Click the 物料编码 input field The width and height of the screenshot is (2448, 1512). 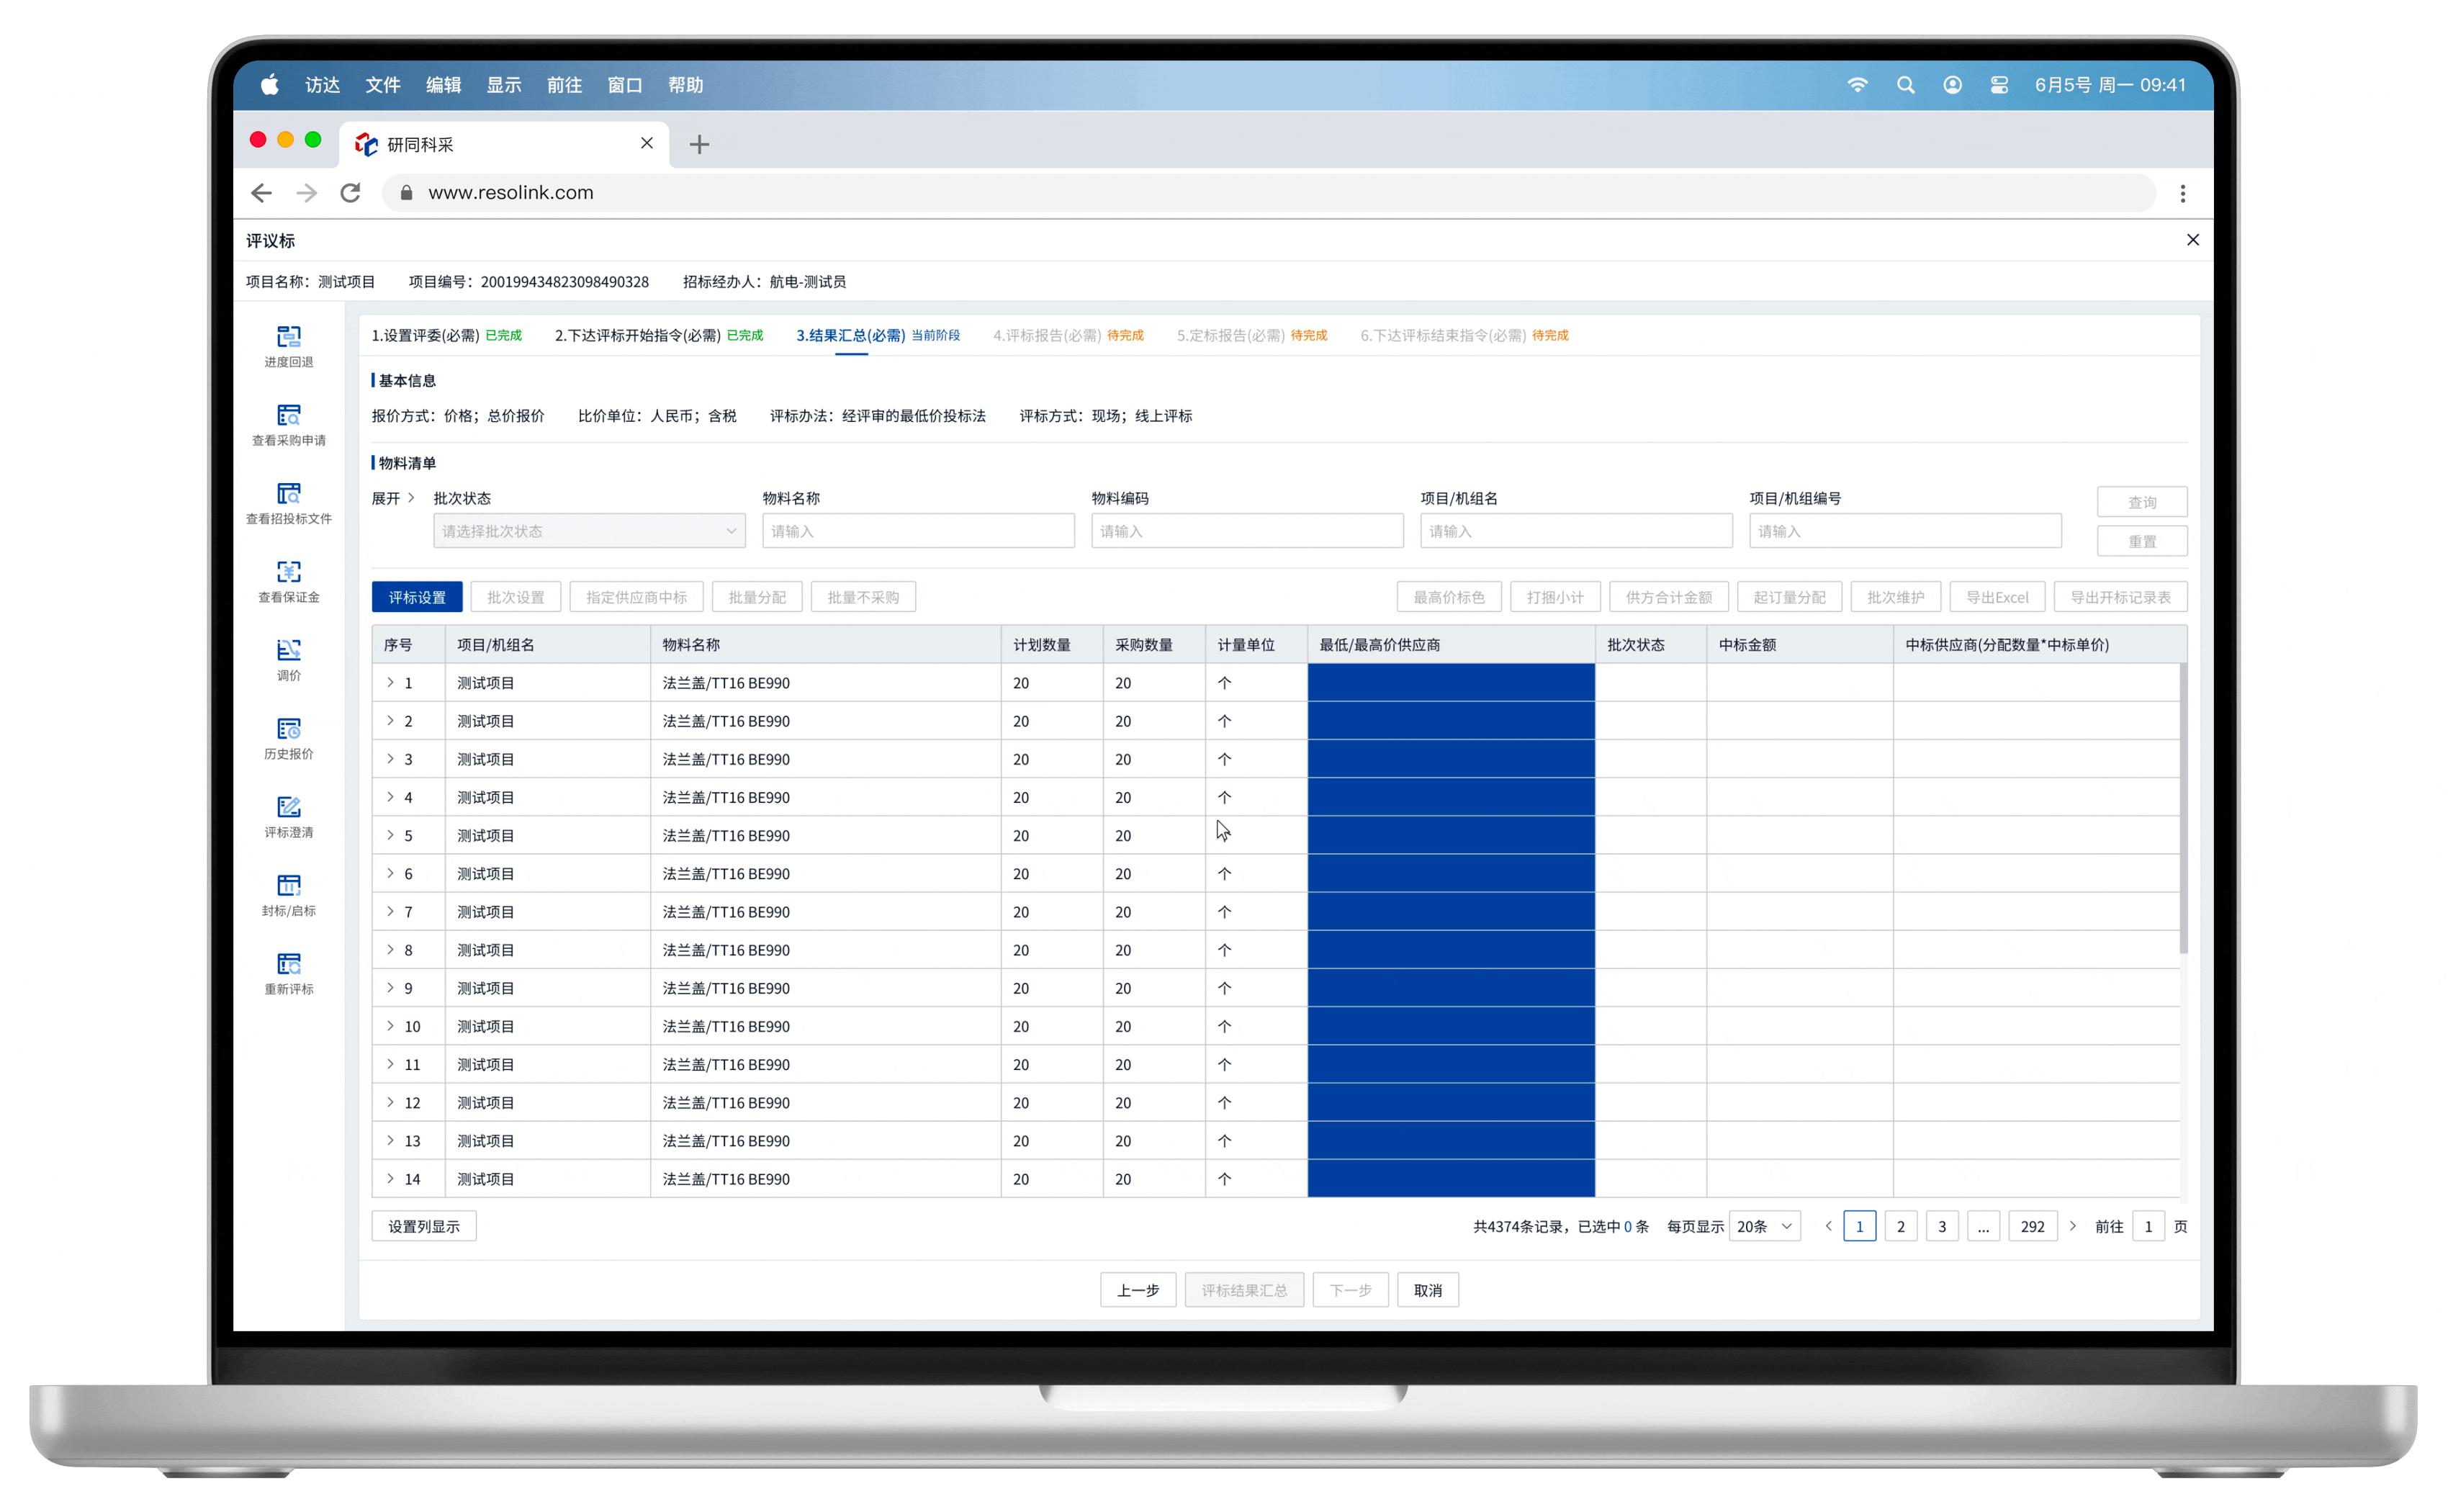1247,531
